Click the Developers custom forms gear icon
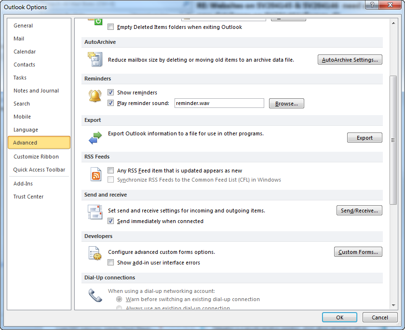The image size is (405, 330). pyautogui.click(x=95, y=253)
